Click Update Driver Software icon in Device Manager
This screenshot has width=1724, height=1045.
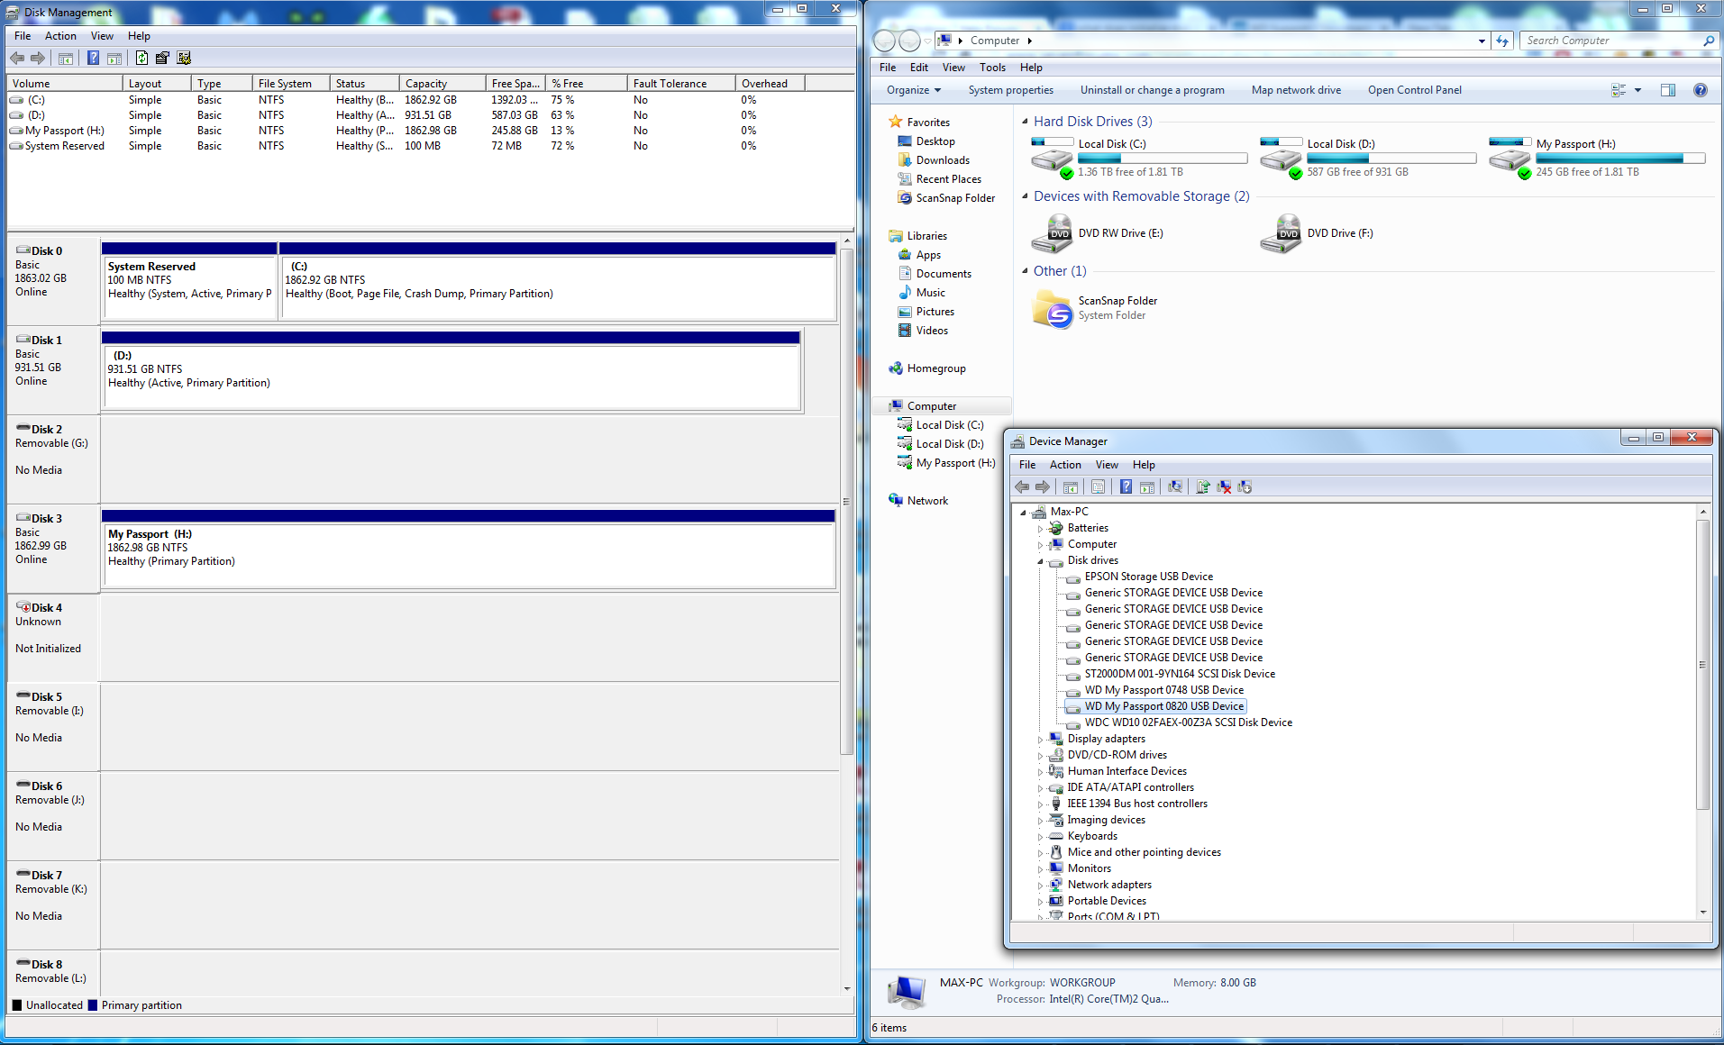pyautogui.click(x=1203, y=486)
